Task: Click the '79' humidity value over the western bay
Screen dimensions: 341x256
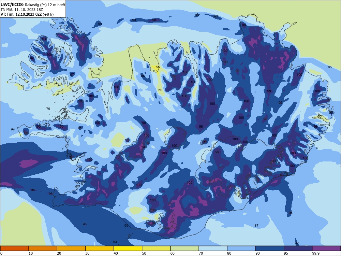Action: coord(48,109)
